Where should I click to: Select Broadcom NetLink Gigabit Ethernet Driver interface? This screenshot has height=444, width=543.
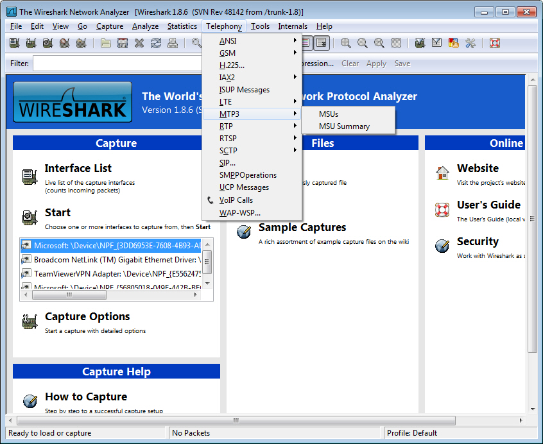tap(111, 260)
